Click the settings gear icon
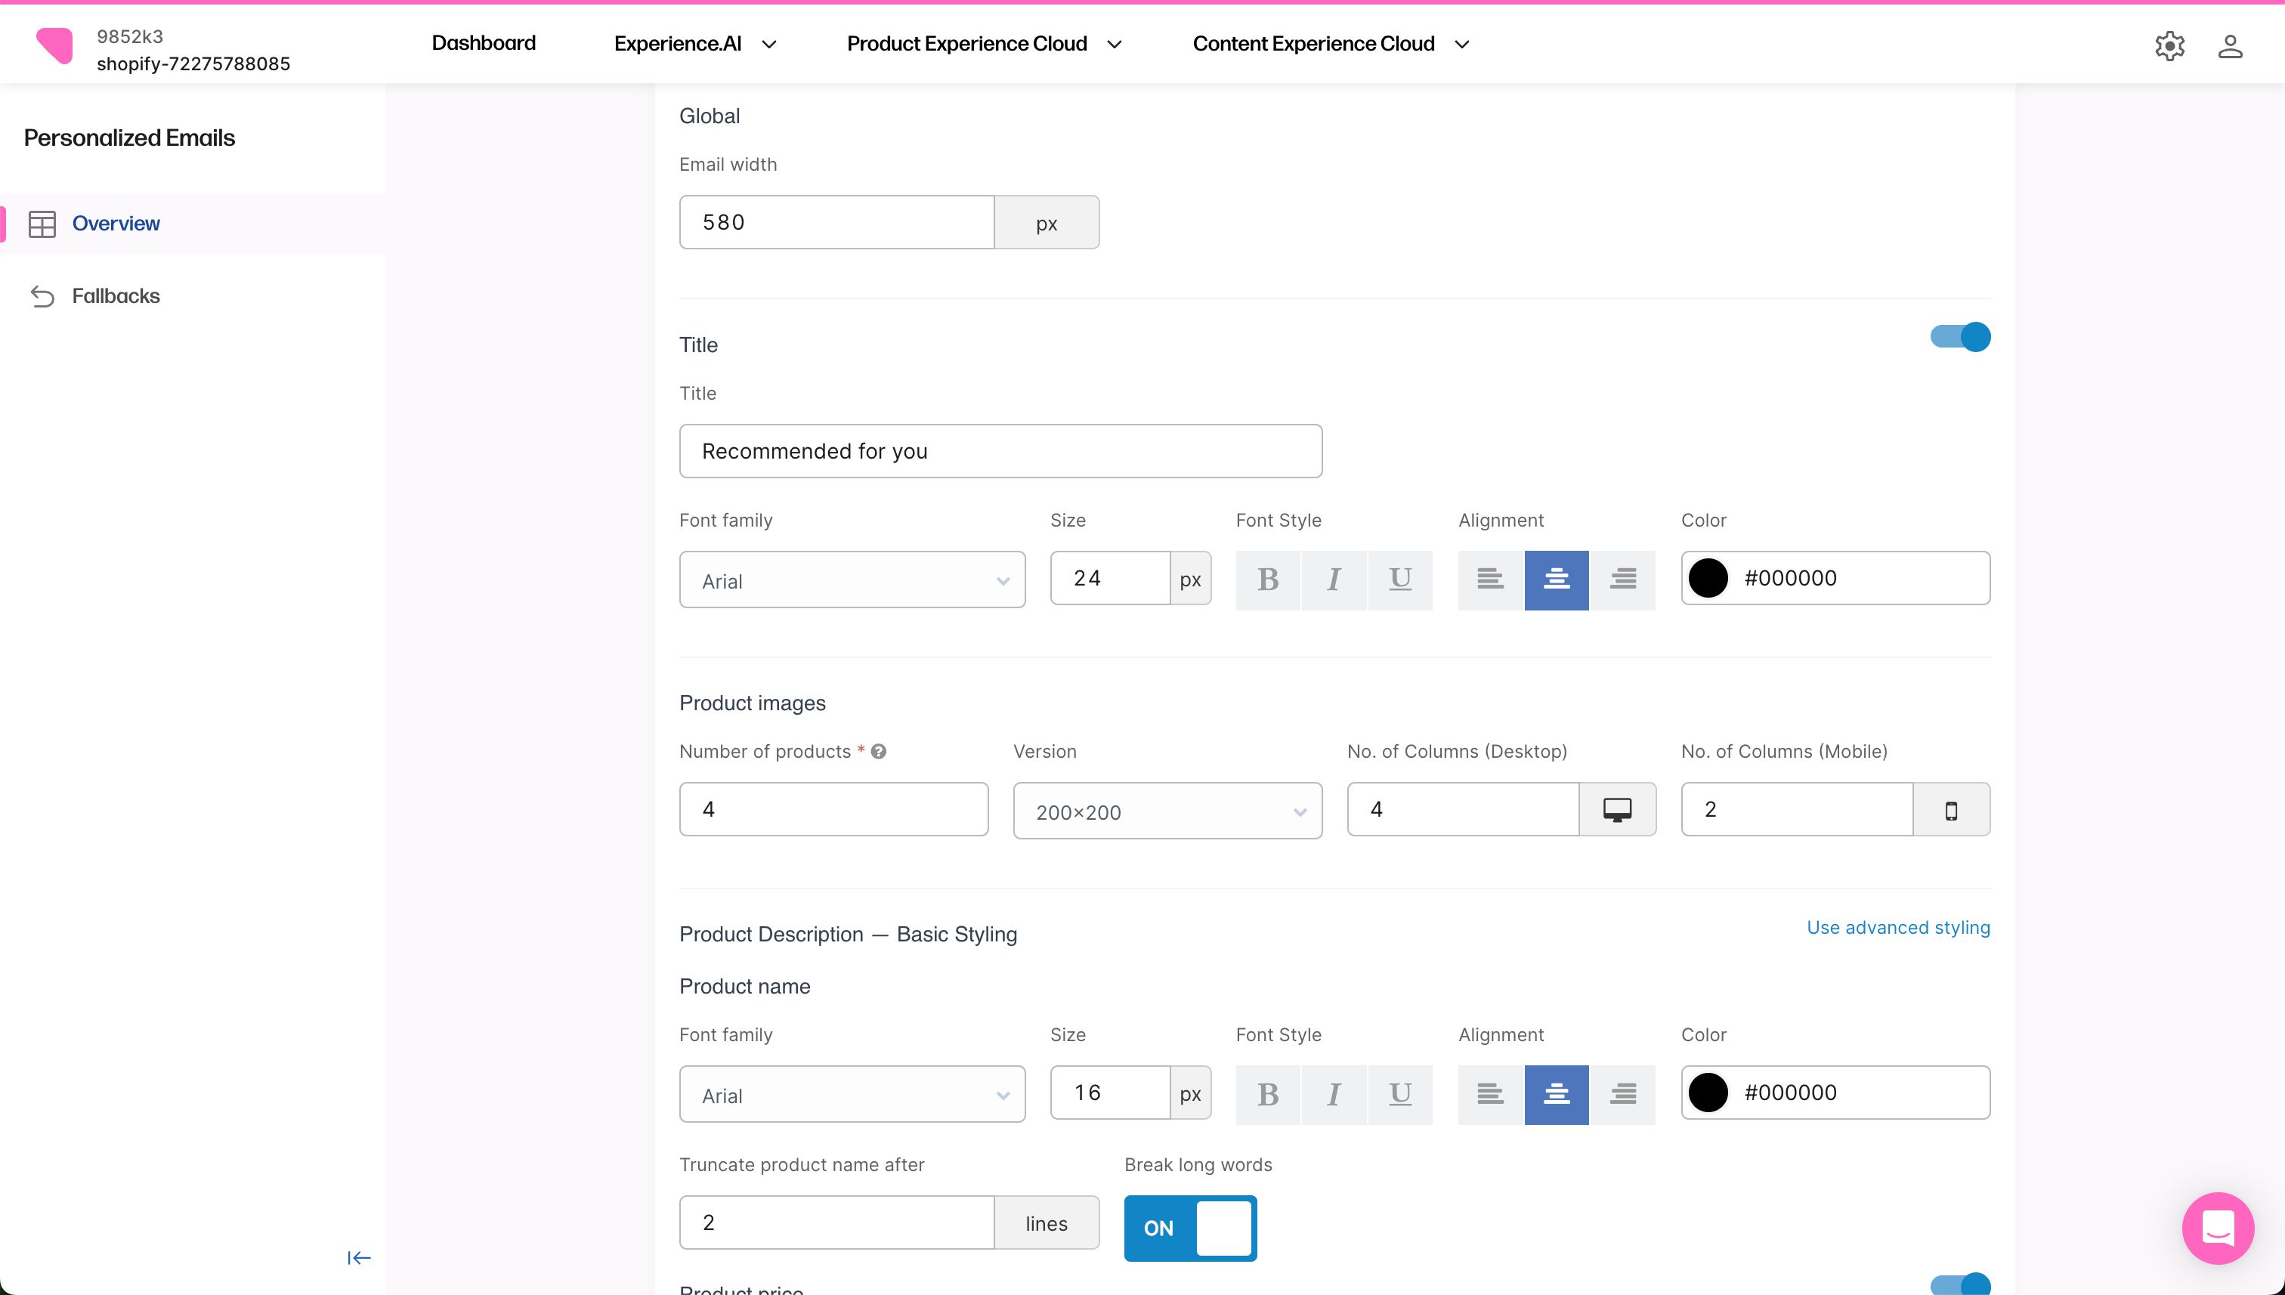2285x1295 pixels. (x=2169, y=45)
